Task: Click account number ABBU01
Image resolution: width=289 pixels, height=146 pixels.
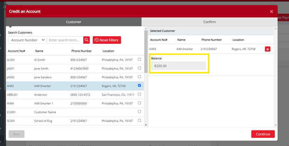Action: [12, 95]
